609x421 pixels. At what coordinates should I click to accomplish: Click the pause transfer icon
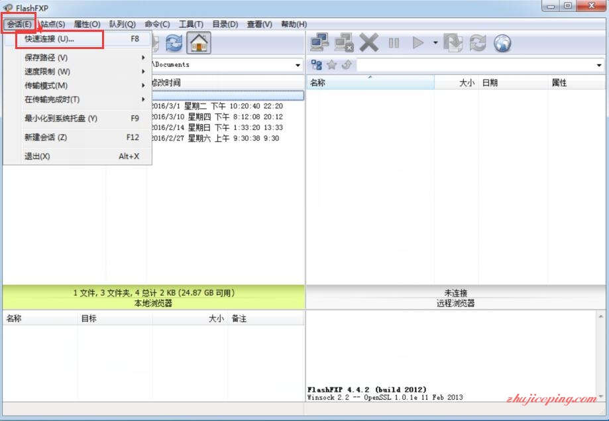pos(394,42)
